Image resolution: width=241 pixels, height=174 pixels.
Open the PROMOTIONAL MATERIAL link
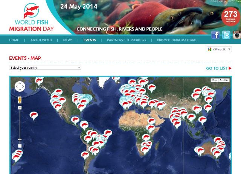pos(177,40)
